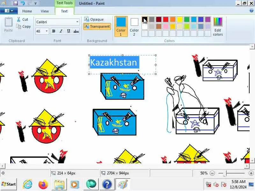255x191 pixels.
Task: Select Color 1 button
Action: [121, 26]
